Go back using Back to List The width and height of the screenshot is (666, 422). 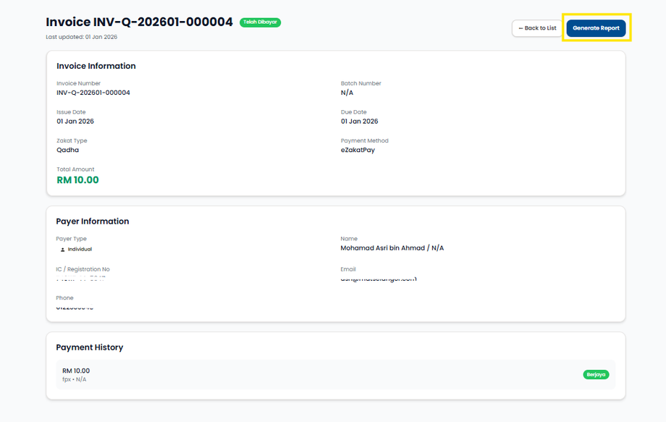pos(537,28)
